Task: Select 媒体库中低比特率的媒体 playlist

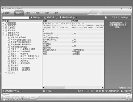Action: [x=21, y=42]
